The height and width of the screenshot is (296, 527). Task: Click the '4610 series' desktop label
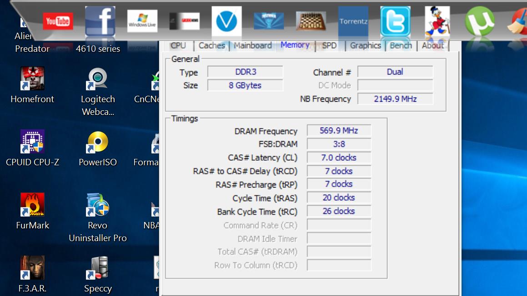coord(98,49)
